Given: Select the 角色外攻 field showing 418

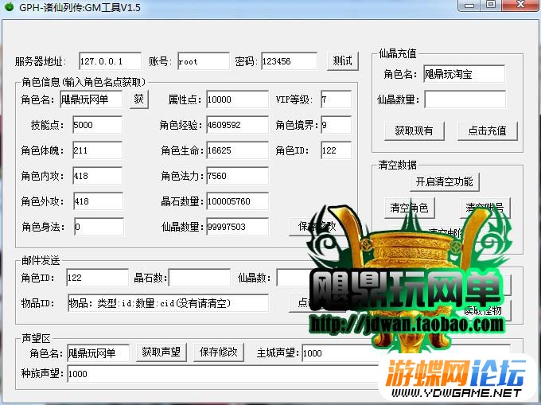Looking at the screenshot, I should tap(98, 201).
